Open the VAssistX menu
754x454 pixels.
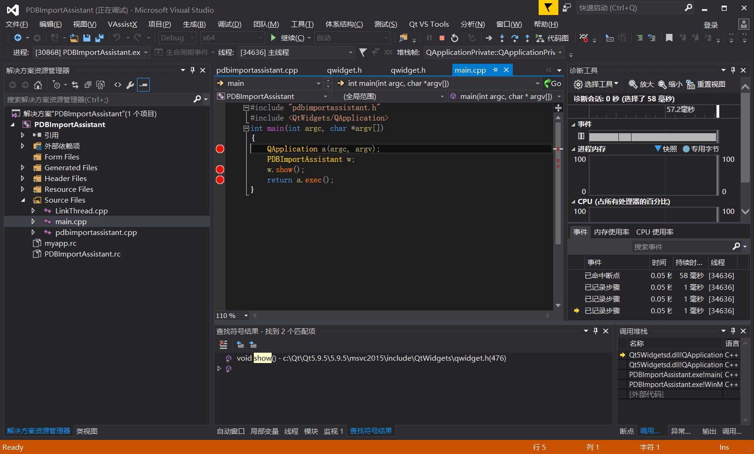122,24
